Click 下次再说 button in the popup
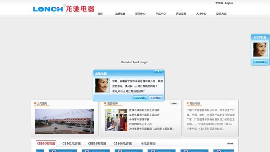Image resolution: width=270 pixels, height=152 pixels. [x=156, y=98]
